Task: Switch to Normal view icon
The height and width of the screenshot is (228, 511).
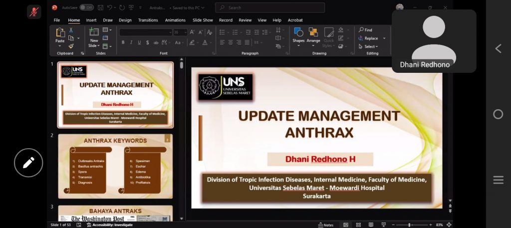Action: point(346,225)
